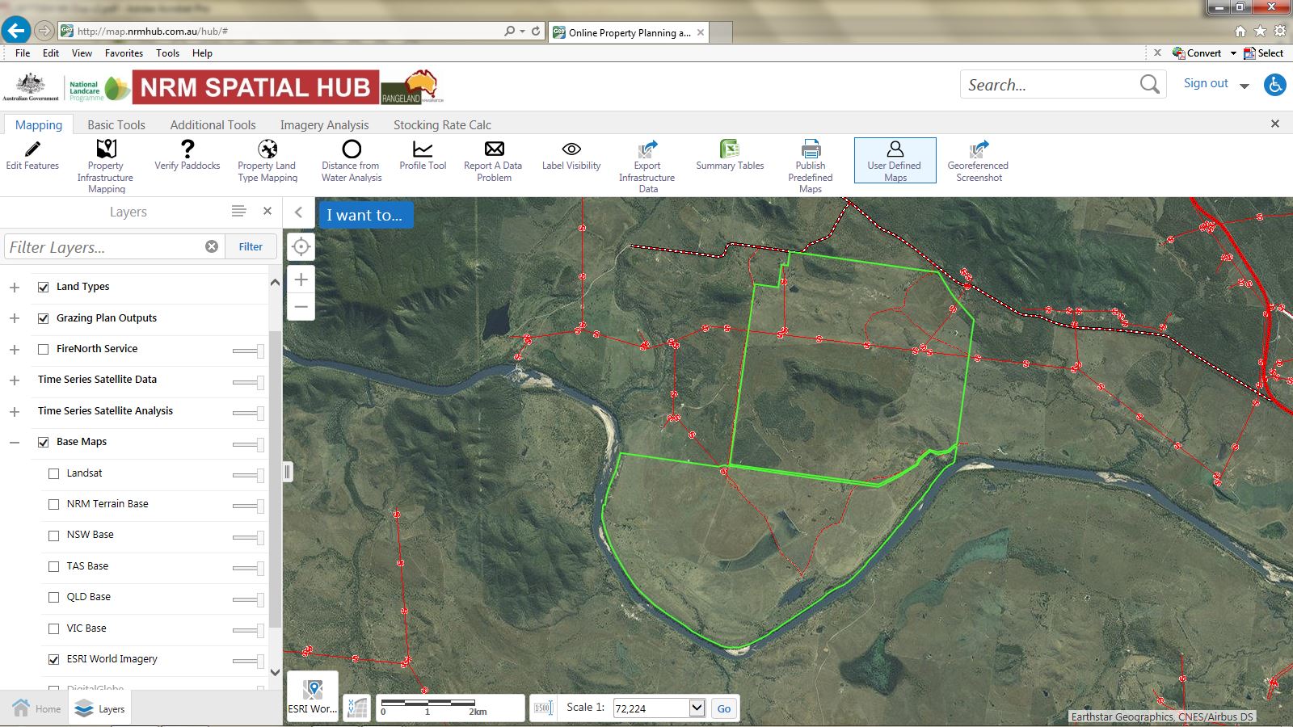The width and height of the screenshot is (1293, 727).
Task: Tick the QLD Base map checkbox
Action: click(x=54, y=598)
